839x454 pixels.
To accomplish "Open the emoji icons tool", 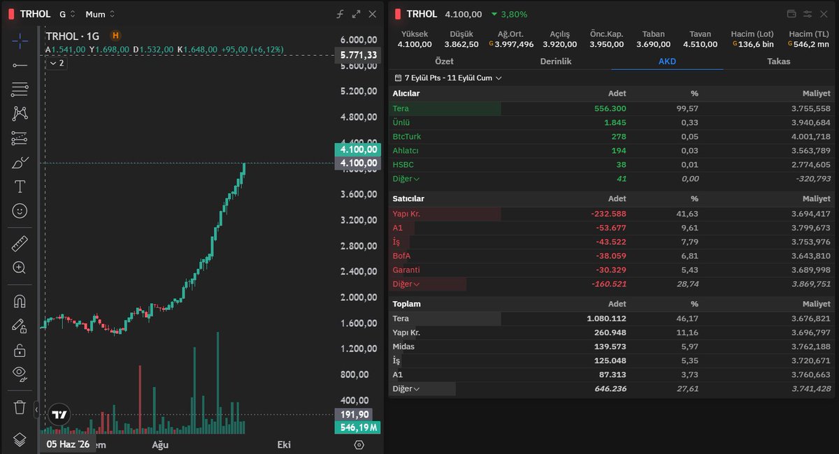I will pyautogui.click(x=20, y=211).
